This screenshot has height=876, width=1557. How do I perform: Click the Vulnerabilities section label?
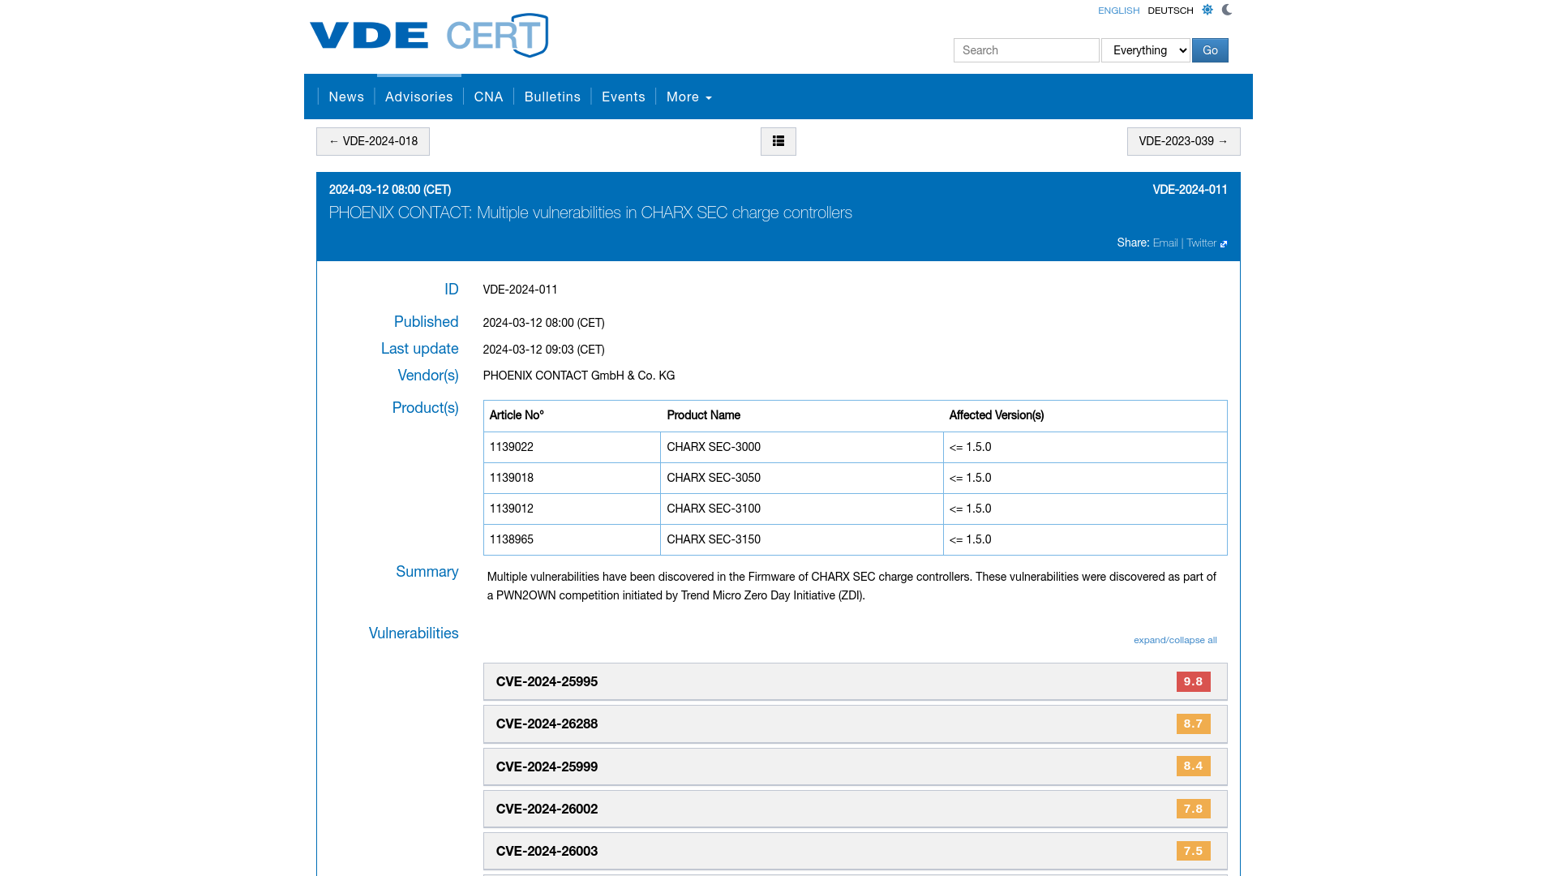coord(414,633)
